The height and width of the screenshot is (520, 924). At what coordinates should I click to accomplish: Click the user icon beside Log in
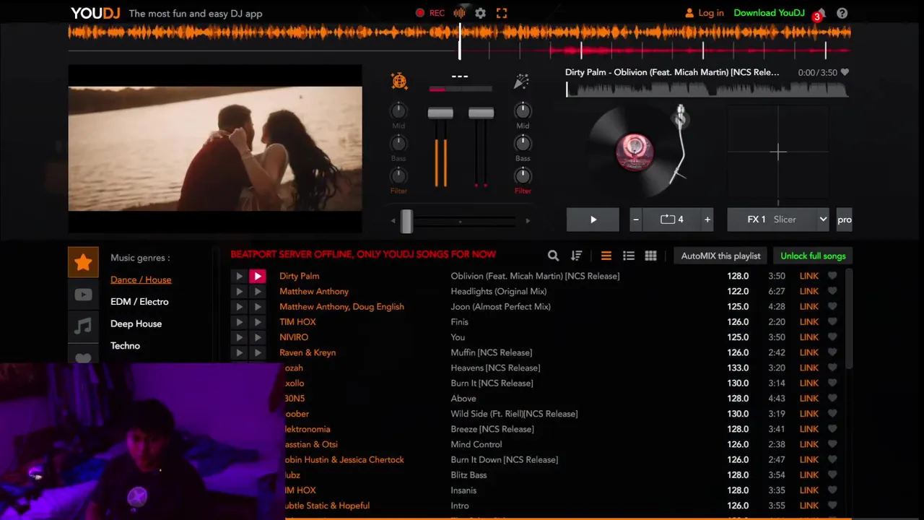point(689,13)
